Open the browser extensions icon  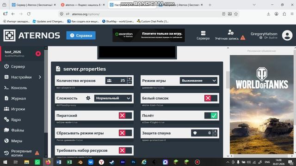pyautogui.click(x=284, y=14)
